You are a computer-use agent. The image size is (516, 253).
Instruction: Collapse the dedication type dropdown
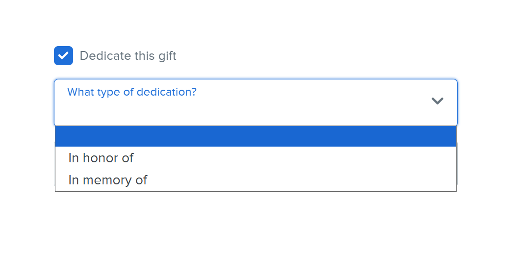coord(437,101)
